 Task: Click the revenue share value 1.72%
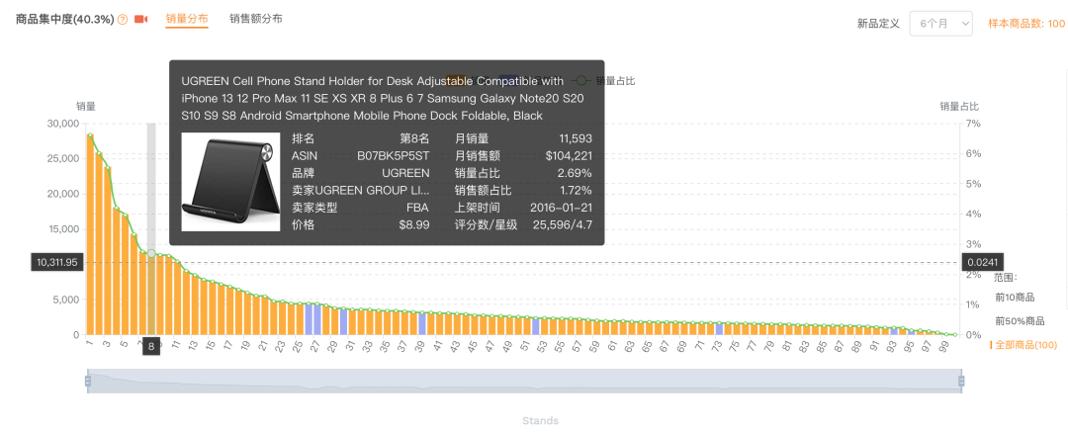576,190
